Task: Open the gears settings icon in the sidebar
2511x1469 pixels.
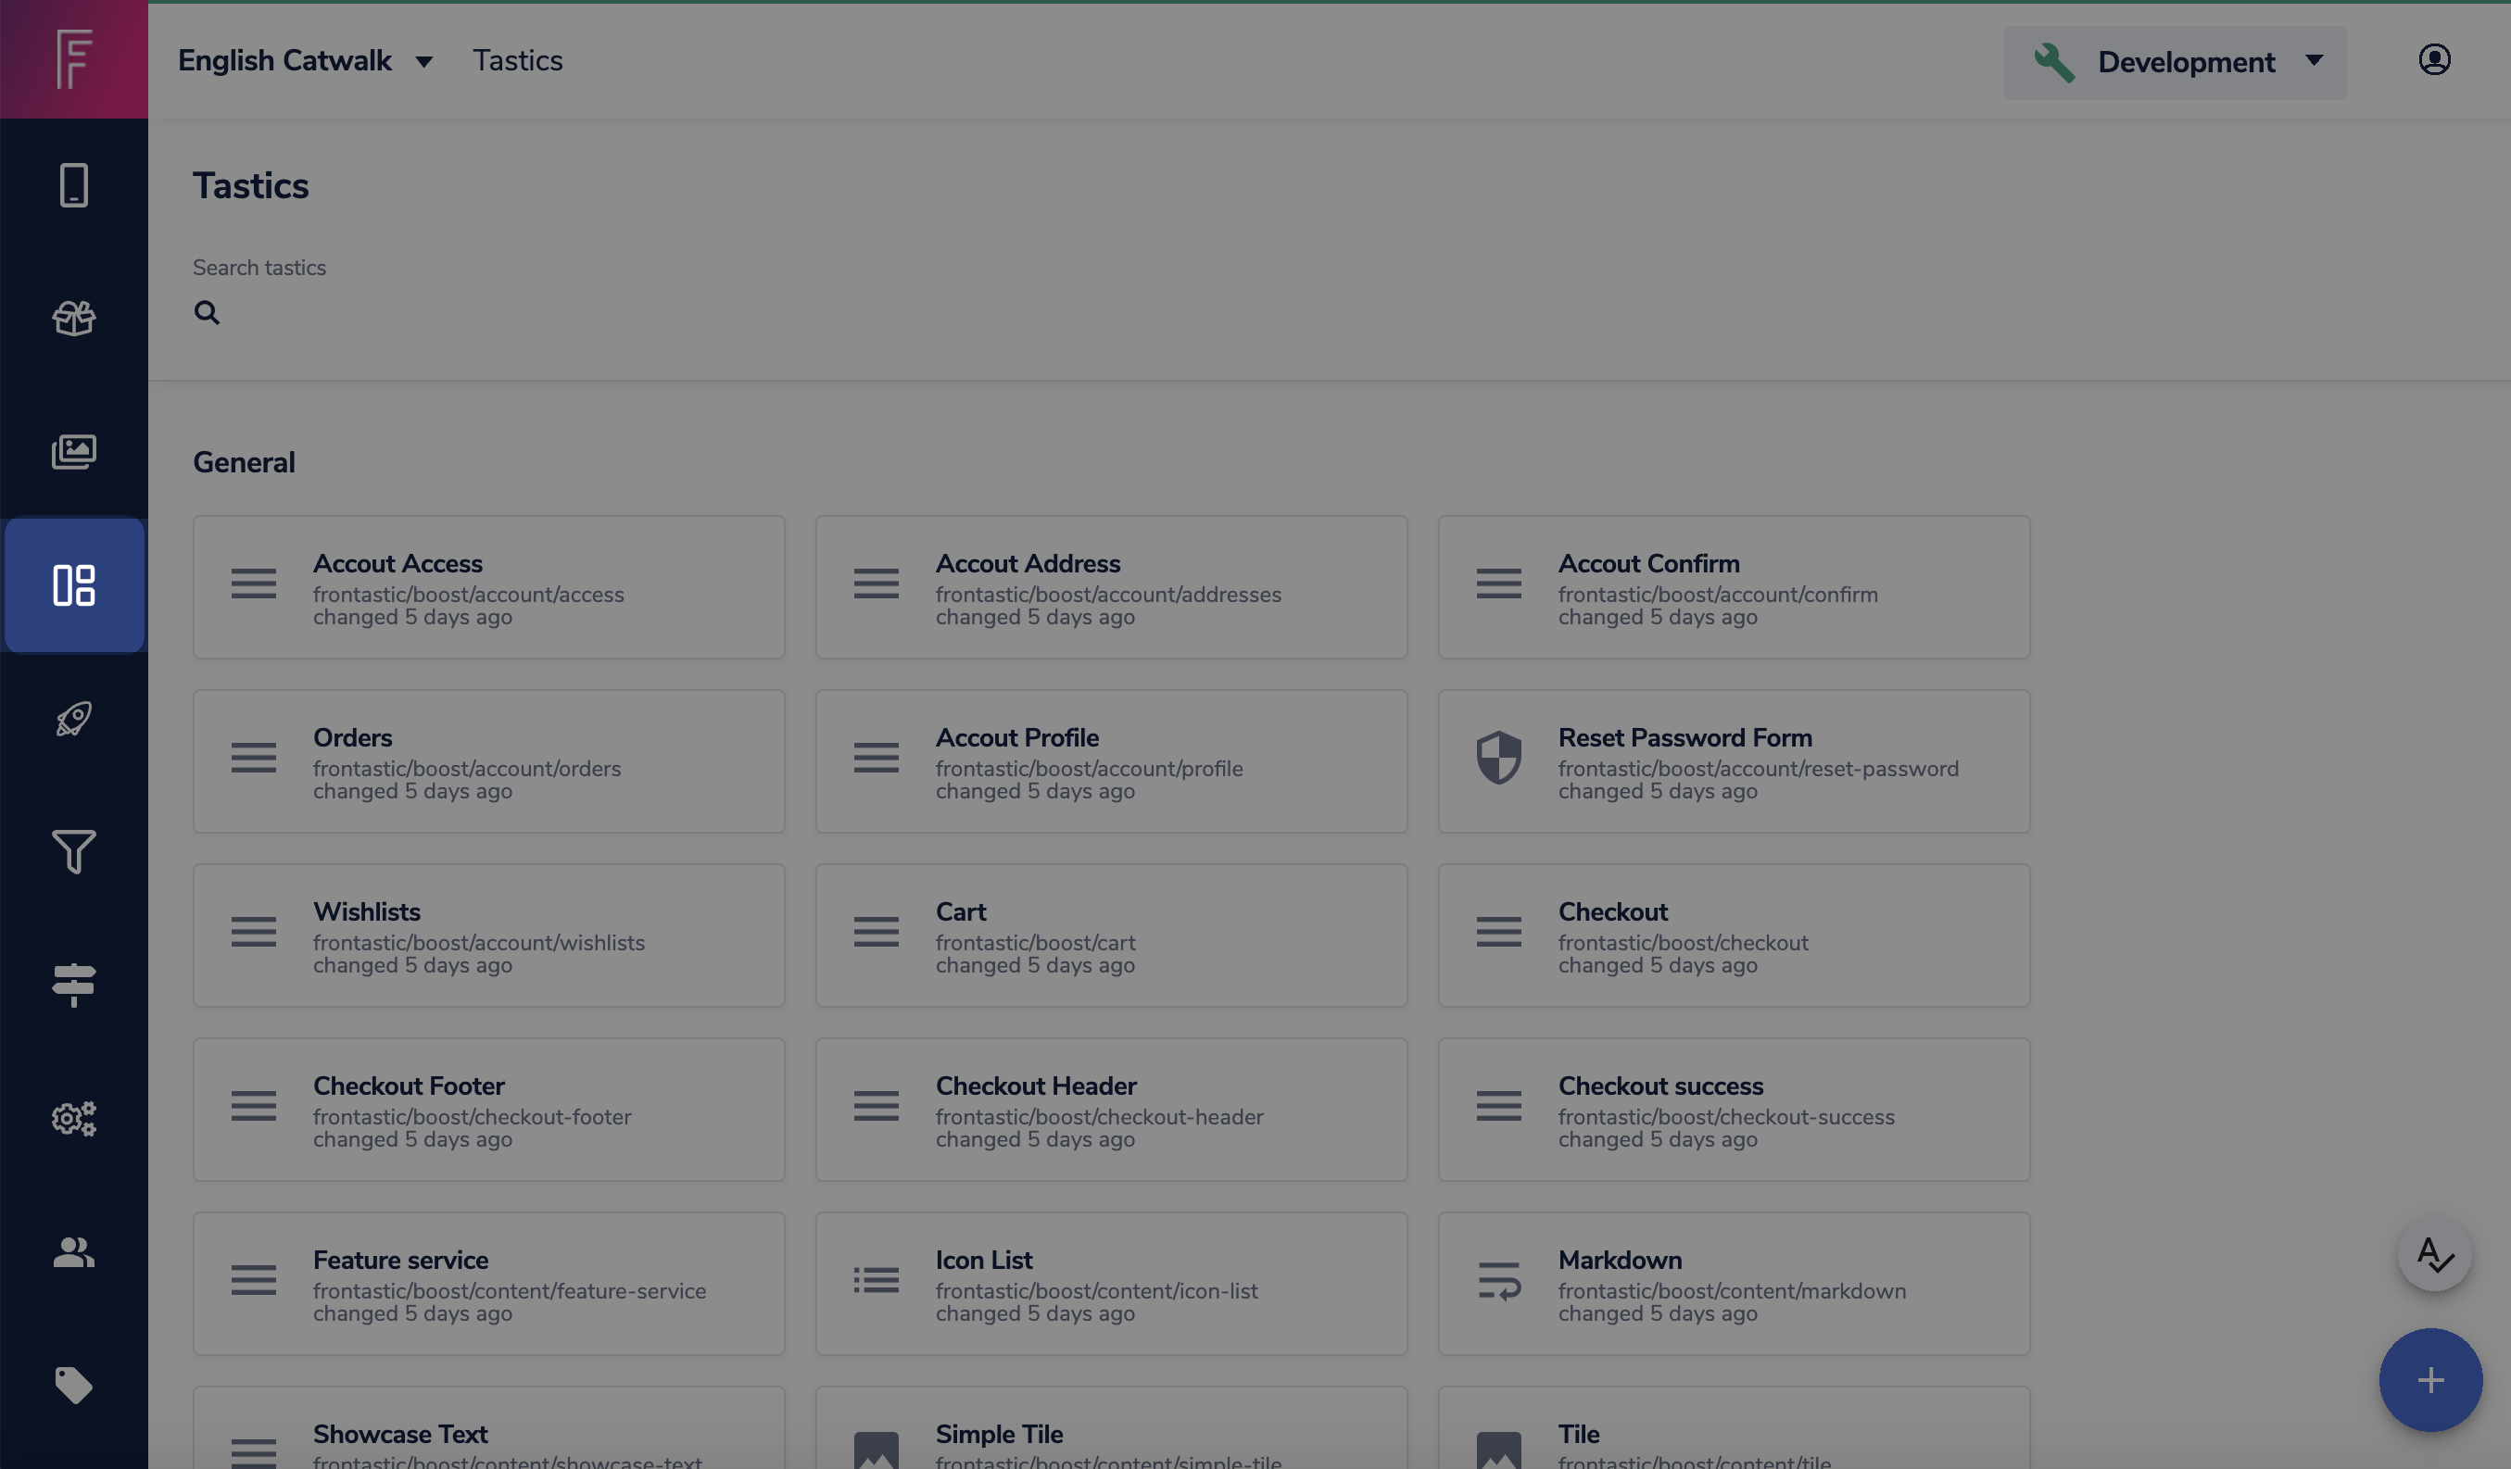Action: click(74, 1119)
